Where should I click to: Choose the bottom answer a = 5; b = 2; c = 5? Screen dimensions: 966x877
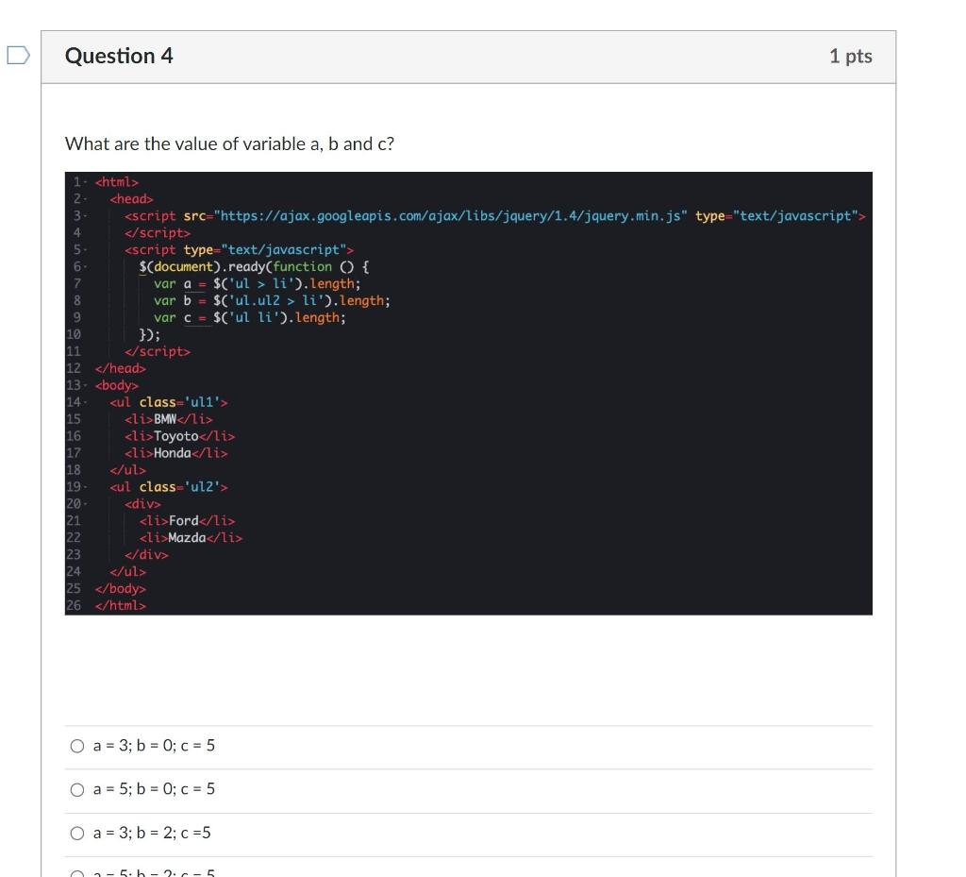click(x=77, y=871)
